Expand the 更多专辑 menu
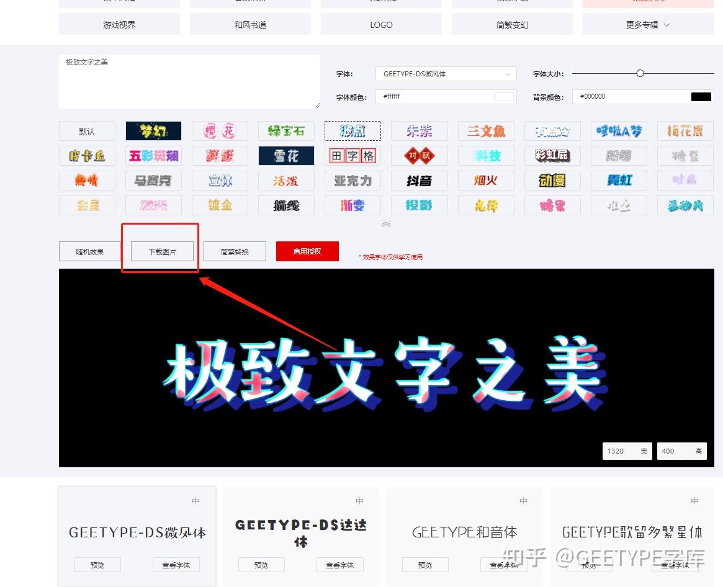 pos(647,25)
